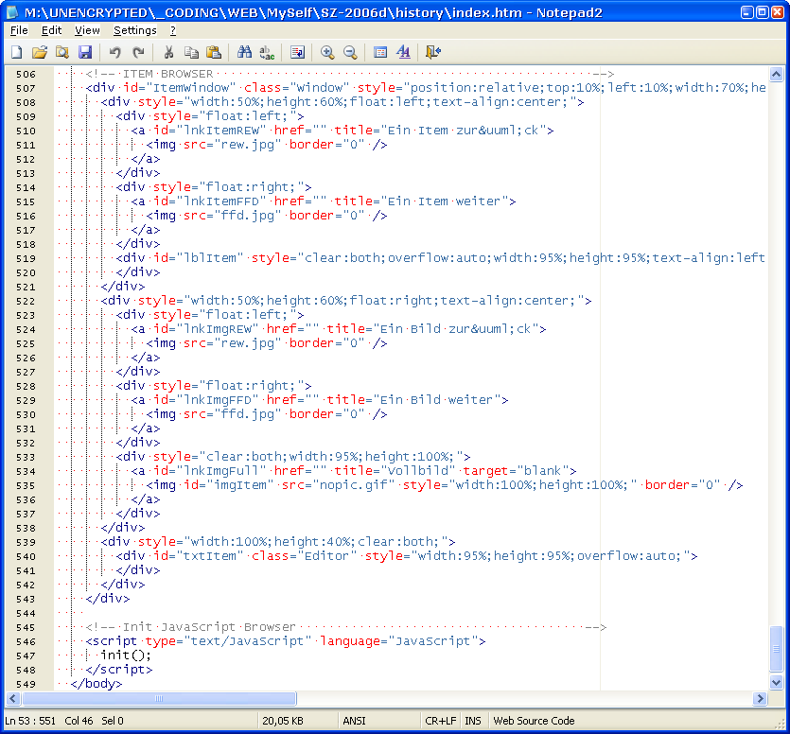Open the customize schemes font icon
This screenshot has height=734, width=790.
404,52
